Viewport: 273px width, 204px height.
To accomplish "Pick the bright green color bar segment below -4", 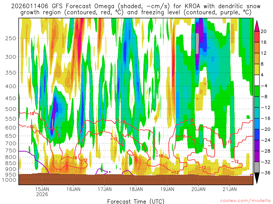I will [257, 91].
